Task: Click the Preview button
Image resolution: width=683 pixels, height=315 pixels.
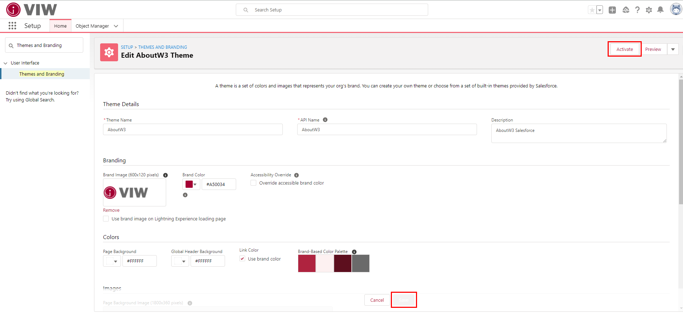Action: click(x=653, y=49)
